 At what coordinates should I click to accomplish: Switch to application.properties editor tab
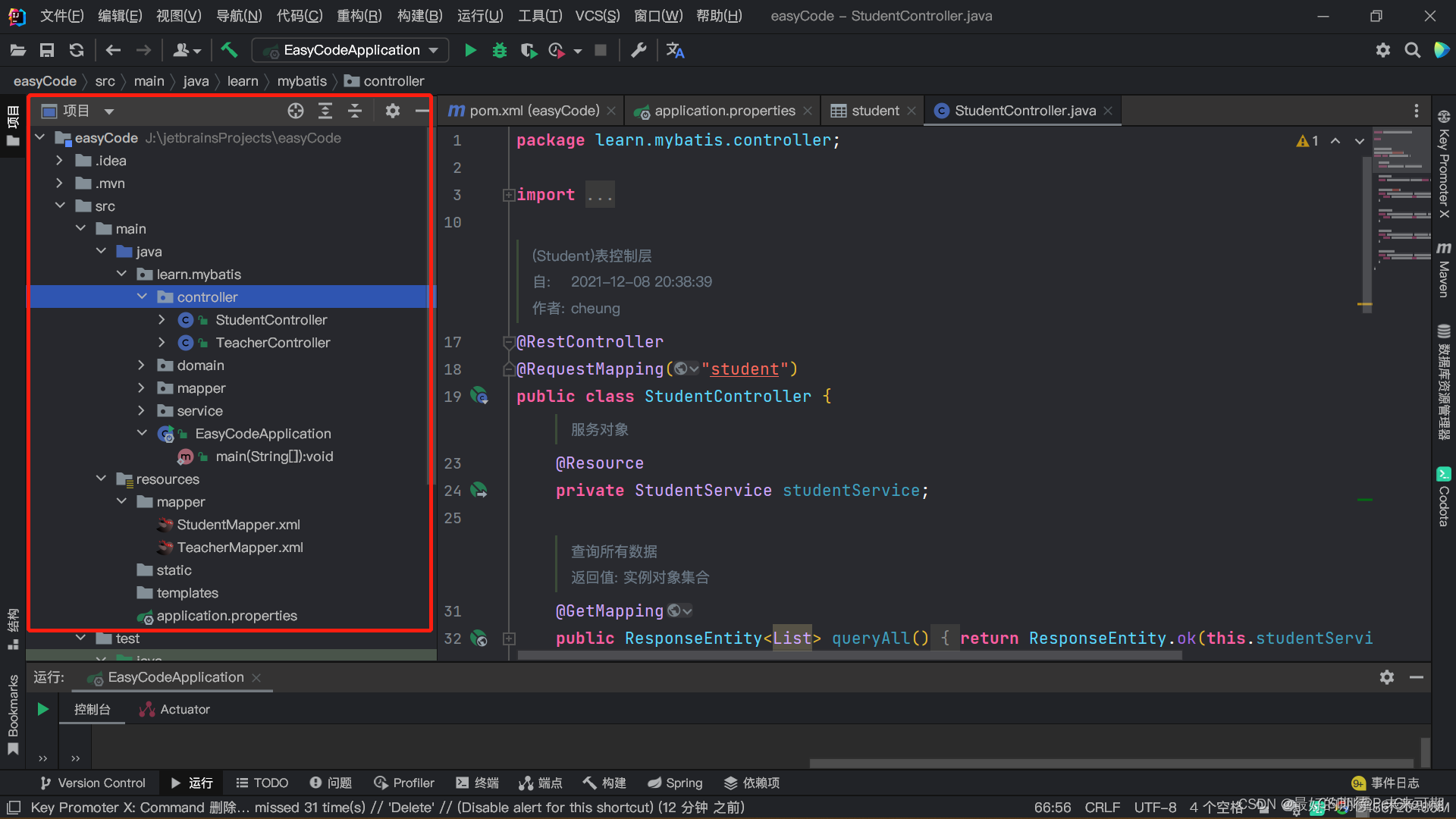pos(724,111)
